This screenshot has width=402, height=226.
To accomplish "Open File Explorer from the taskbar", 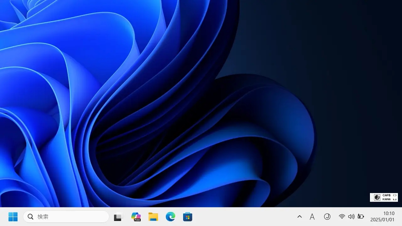I will [153, 217].
